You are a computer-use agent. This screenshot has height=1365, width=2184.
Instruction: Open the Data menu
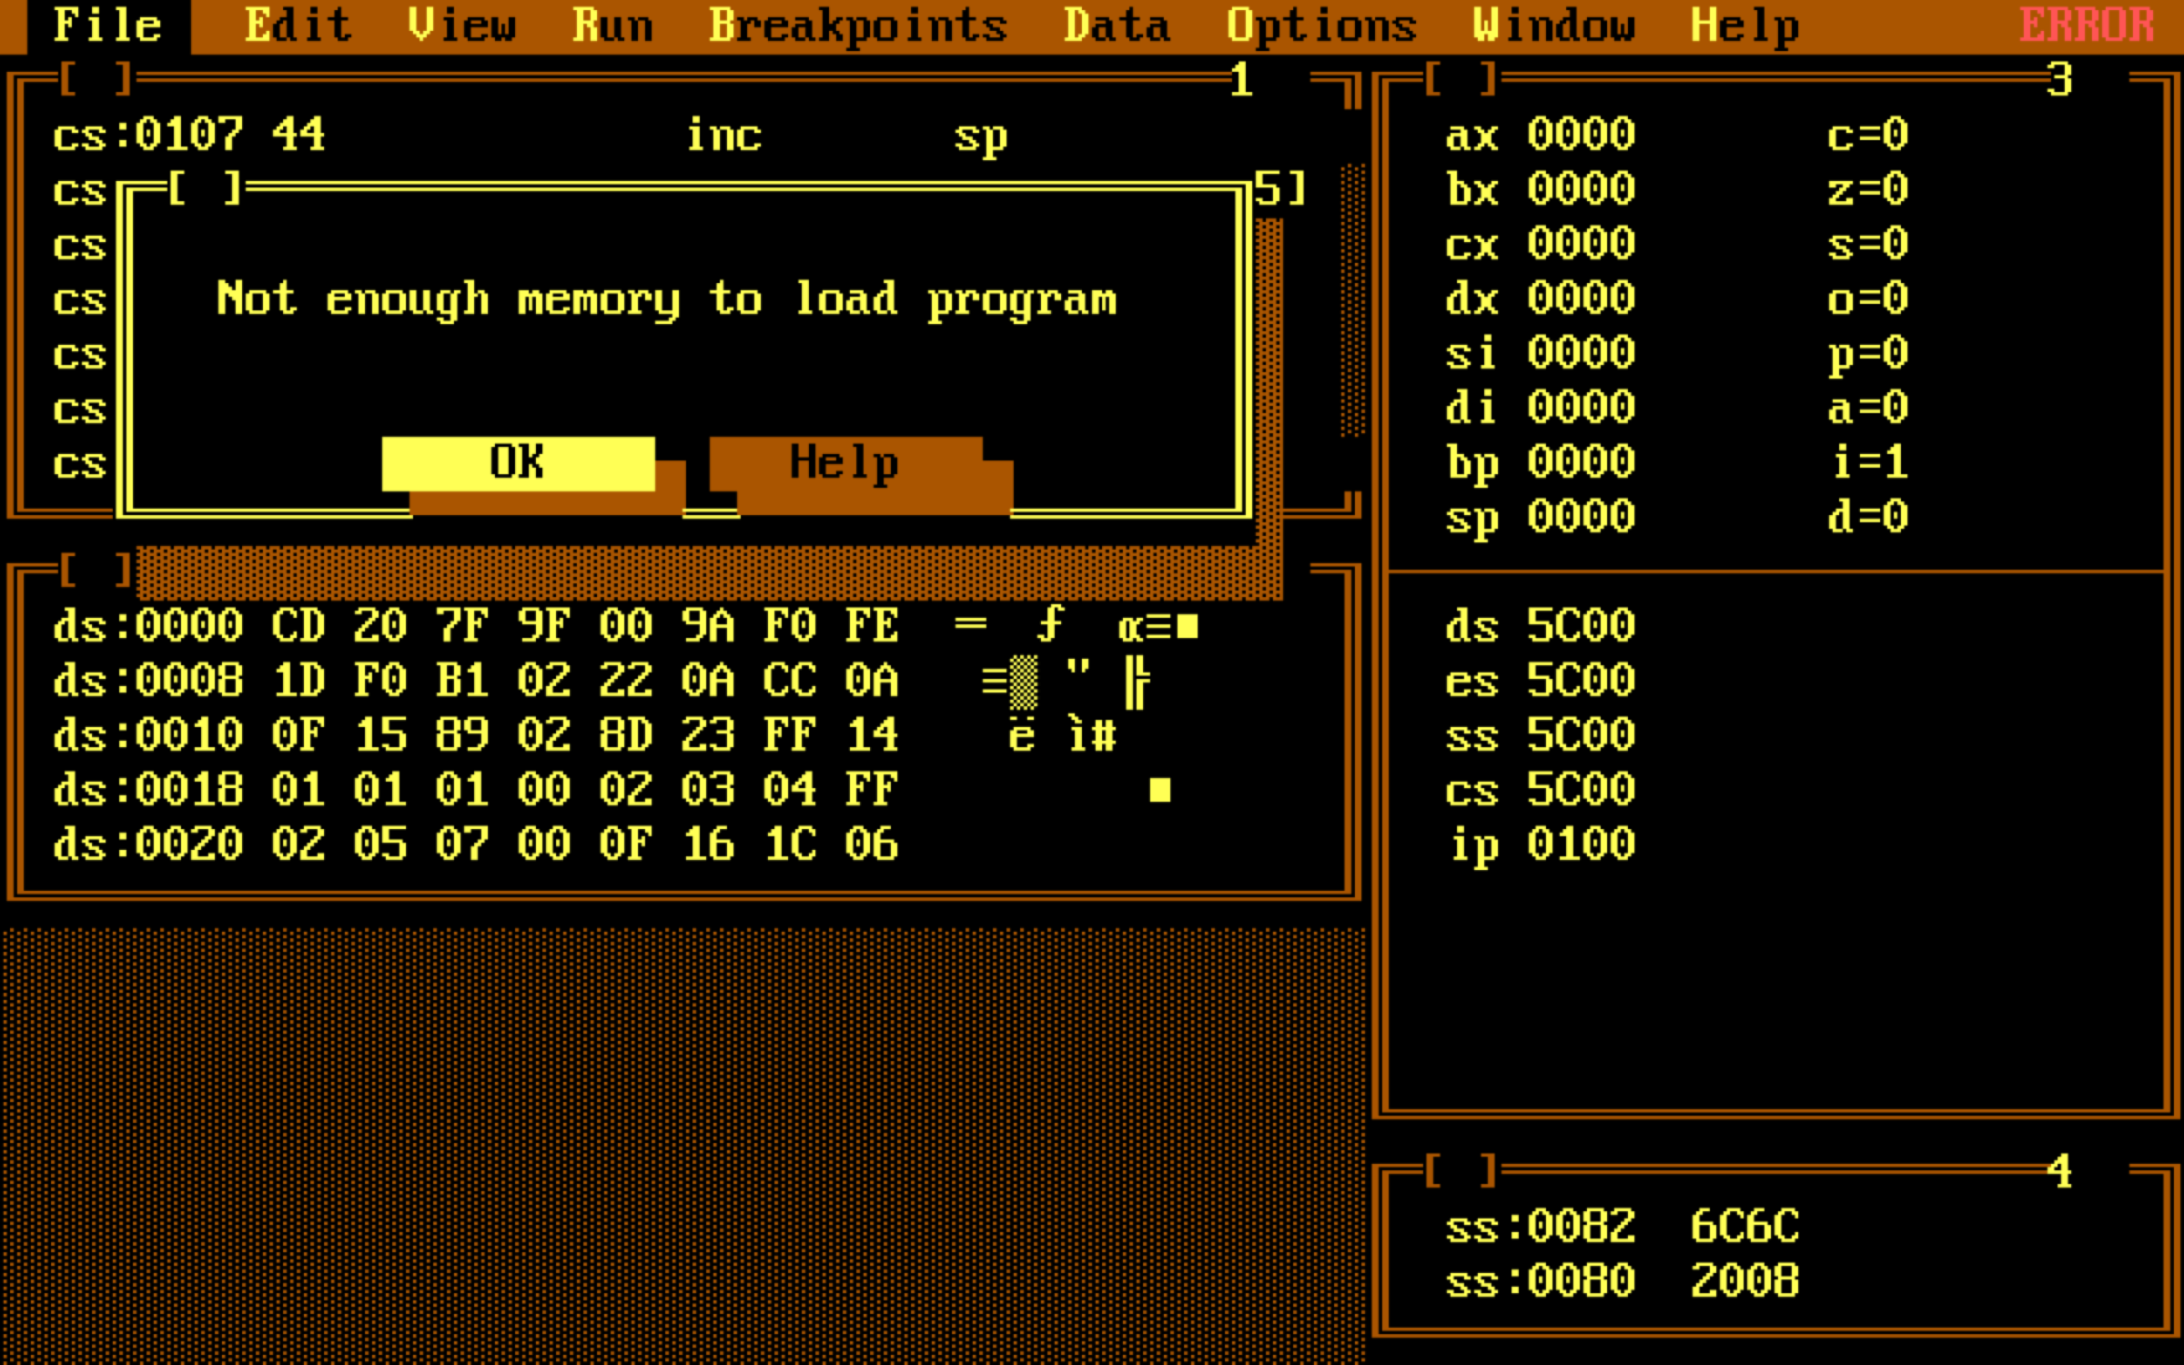tap(1117, 25)
